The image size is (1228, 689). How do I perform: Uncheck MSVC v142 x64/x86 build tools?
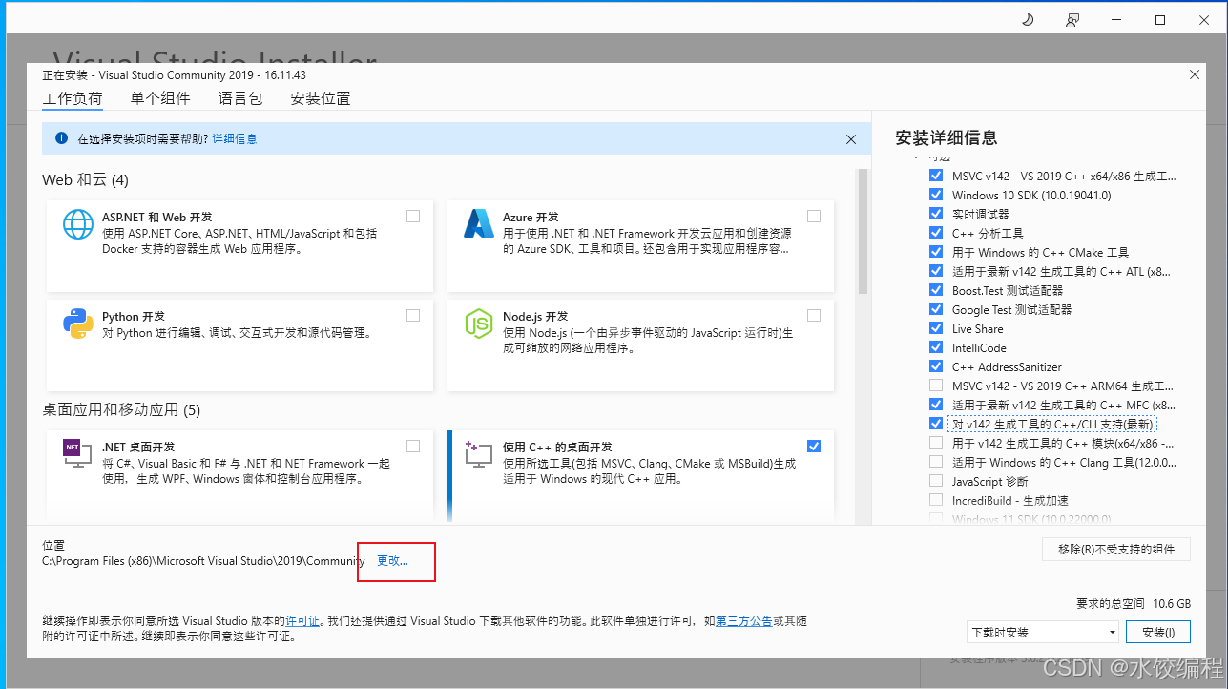[x=935, y=176]
